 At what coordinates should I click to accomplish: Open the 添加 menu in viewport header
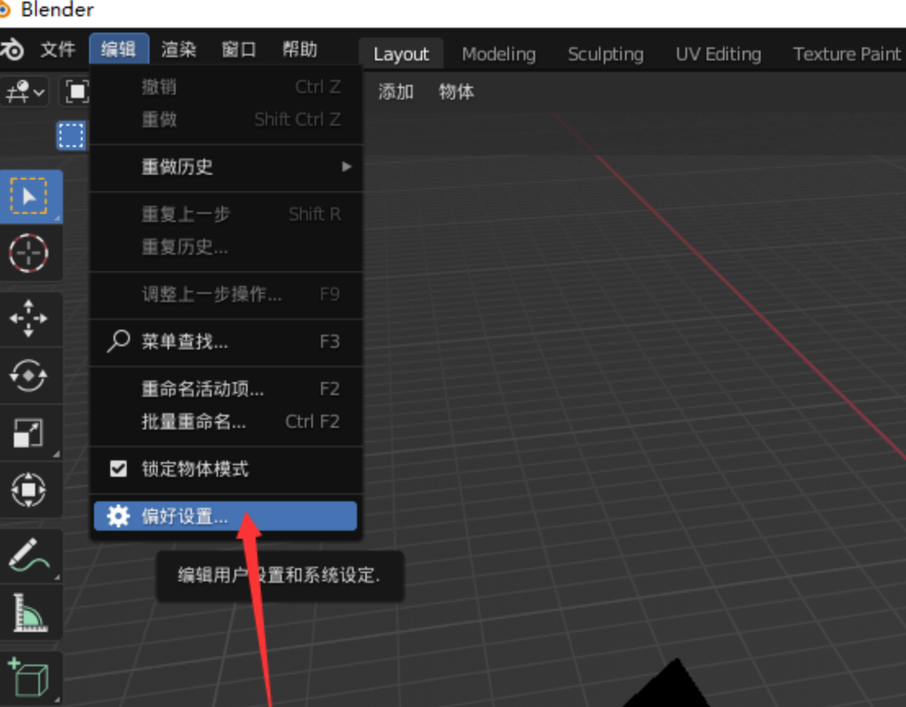pos(395,91)
